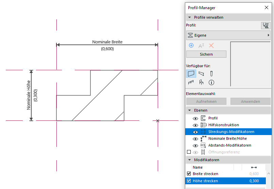
Task: Select the Beam availability icon
Action: pos(201,74)
